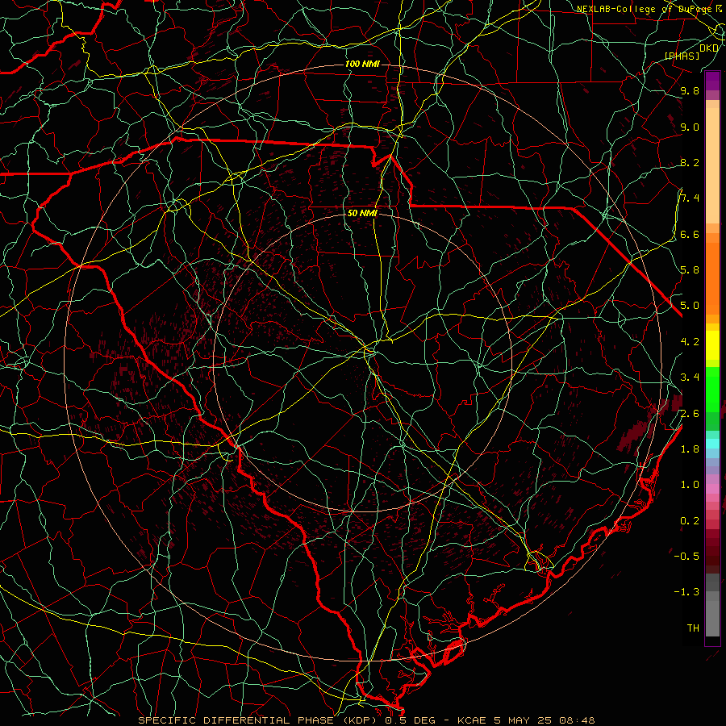Click the 5.0 scale value

pyautogui.click(x=690, y=306)
